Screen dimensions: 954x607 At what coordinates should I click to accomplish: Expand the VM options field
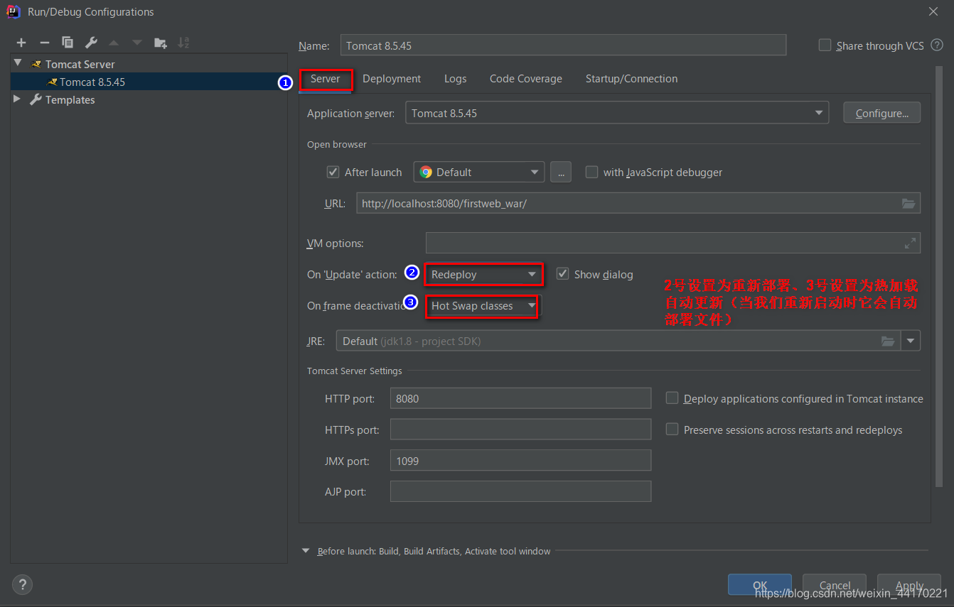point(910,244)
